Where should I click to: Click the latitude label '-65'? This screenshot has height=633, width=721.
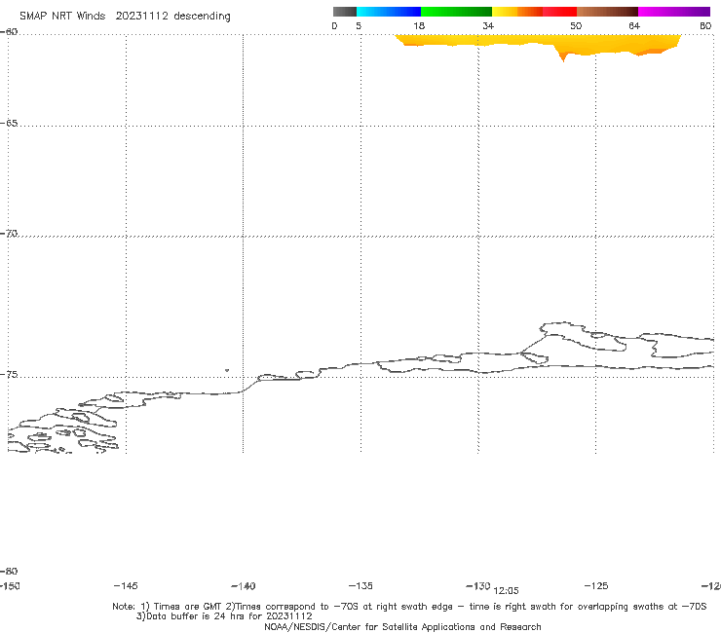coord(9,124)
